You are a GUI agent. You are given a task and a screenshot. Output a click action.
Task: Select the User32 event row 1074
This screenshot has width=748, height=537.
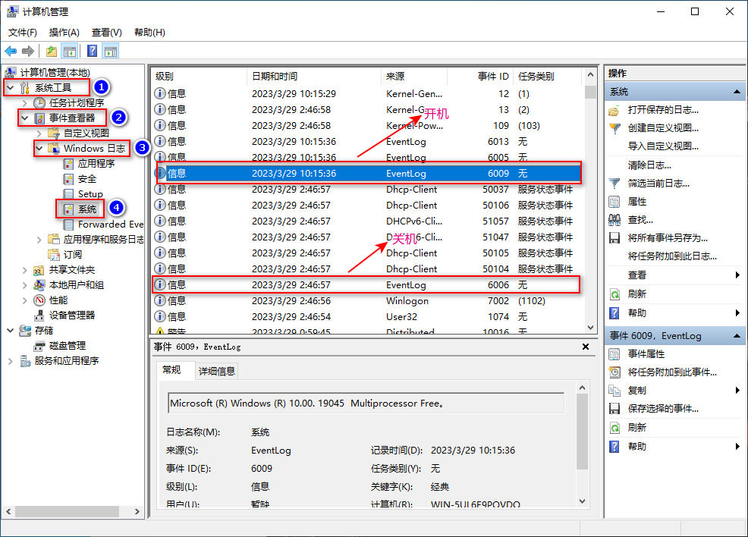point(367,317)
